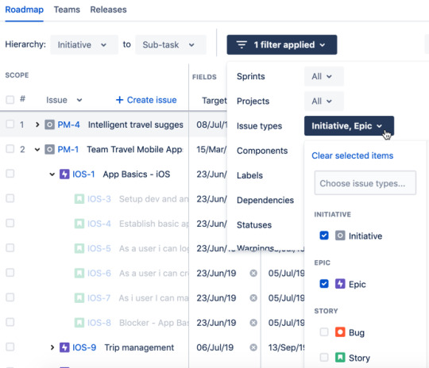This screenshot has width=429, height=368.
Task: Open issue link IOS-9
Action: pos(84,347)
